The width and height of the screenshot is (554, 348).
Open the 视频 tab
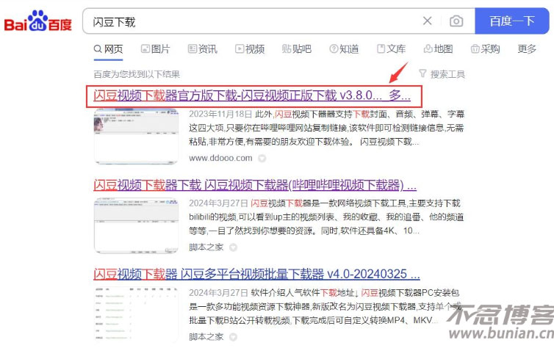tap(250, 48)
